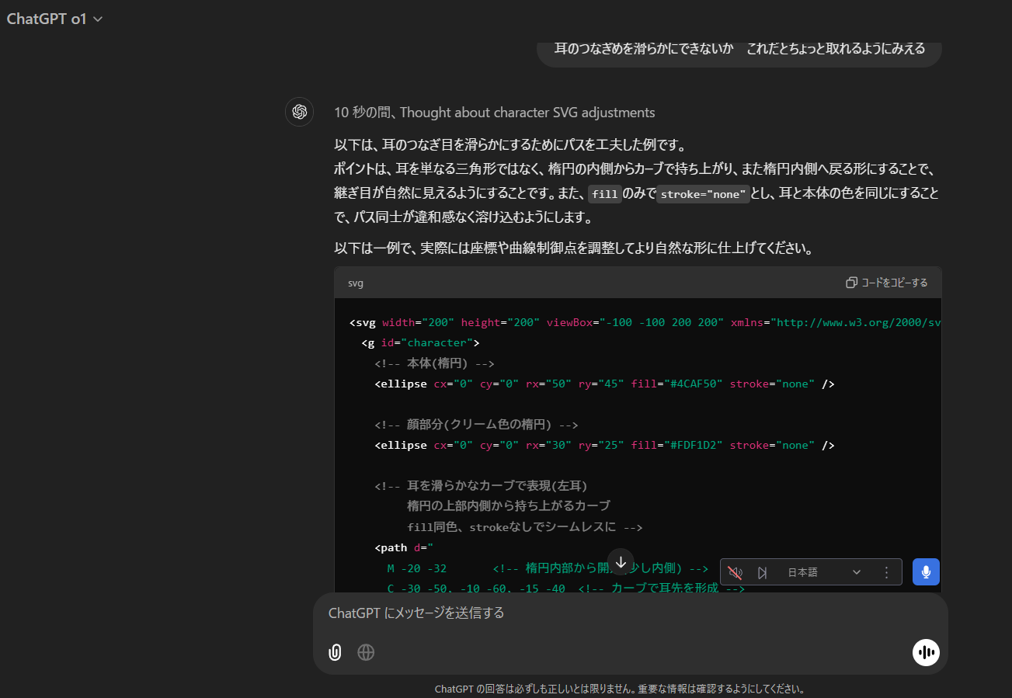This screenshot has height=698, width=1012.
Task: Click the skip-forward icon in the speech extension bar
Action: click(763, 572)
